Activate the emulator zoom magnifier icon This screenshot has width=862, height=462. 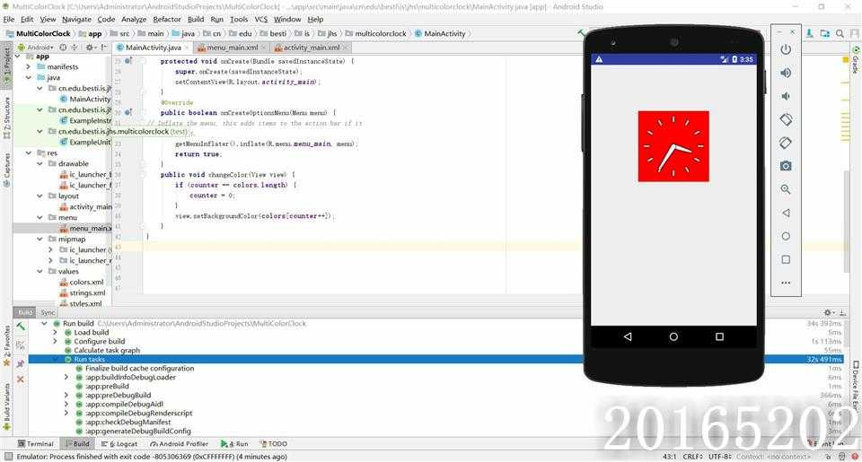[786, 189]
